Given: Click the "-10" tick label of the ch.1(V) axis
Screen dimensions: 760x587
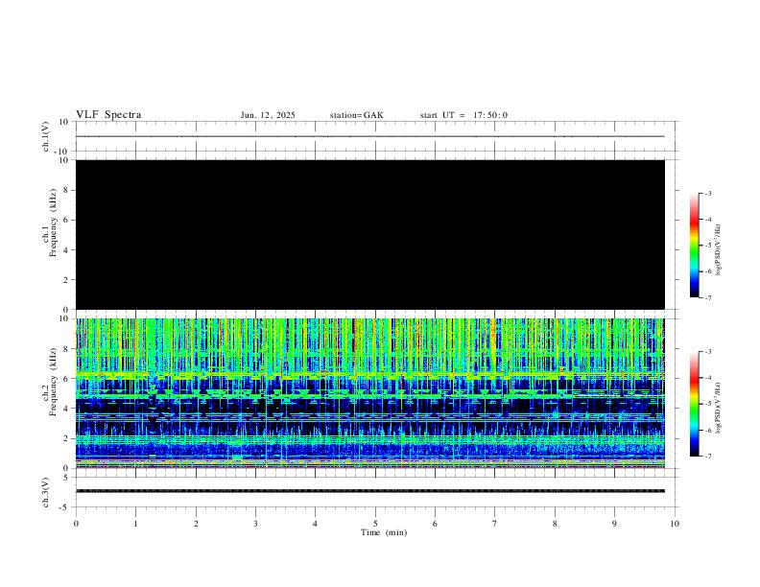Looking at the screenshot, I should click(x=62, y=152).
